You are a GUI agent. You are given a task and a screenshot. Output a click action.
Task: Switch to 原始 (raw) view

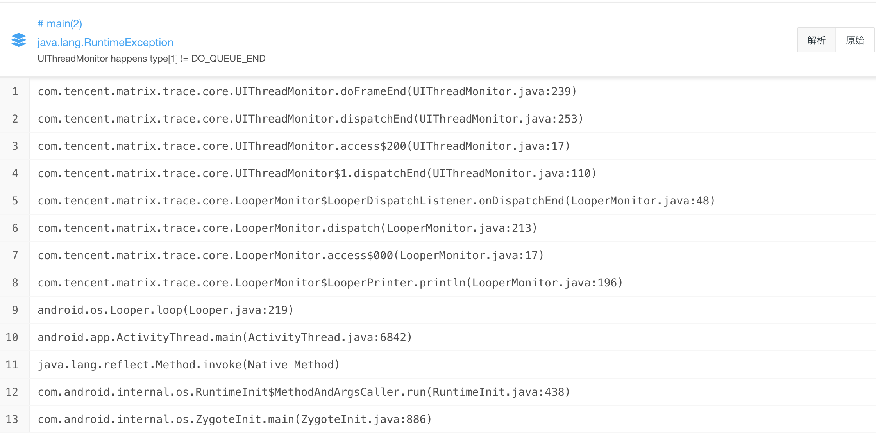855,40
